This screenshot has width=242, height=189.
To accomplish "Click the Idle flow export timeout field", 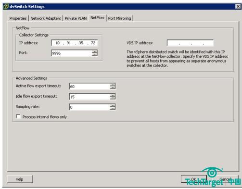I will pyautogui.click(x=89, y=97).
